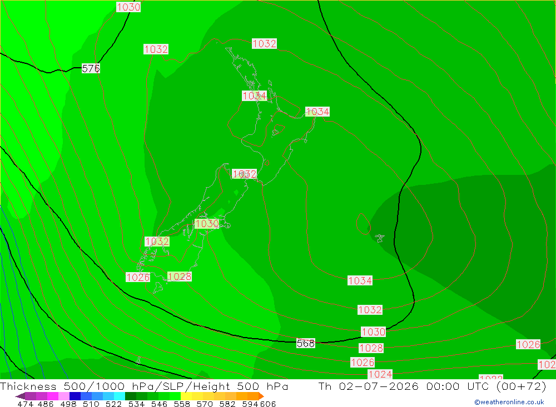The height and width of the screenshot is (407, 556).
Task: Pick the dark navy blue legend swatch
Action: 75,396
